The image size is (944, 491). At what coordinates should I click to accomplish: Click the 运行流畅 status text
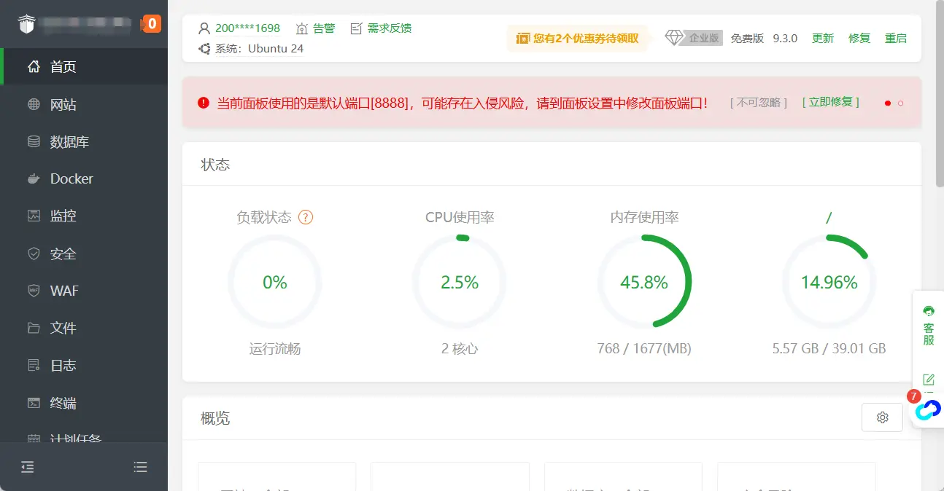coord(275,349)
